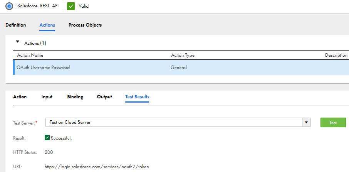Open the Test Server dropdown arrow
The image size is (349, 172).
pyautogui.click(x=306, y=122)
